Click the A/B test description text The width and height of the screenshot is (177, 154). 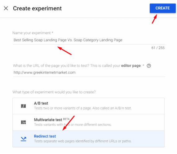(x=83, y=108)
